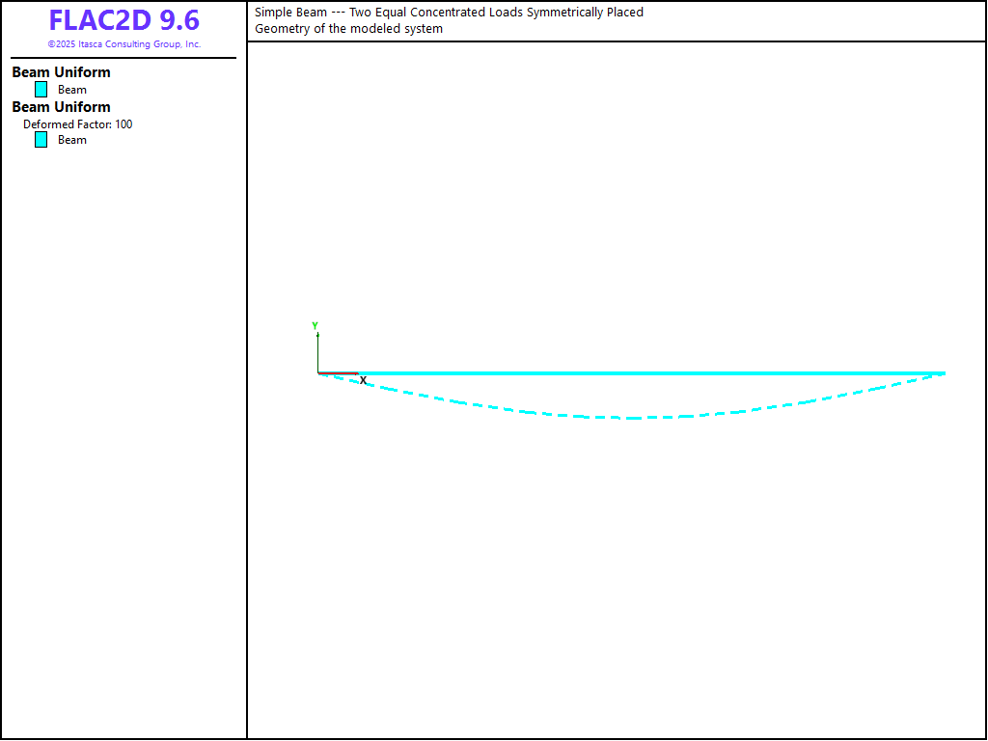Click the Simple Beam plot title line
The height and width of the screenshot is (741, 988).
click(x=449, y=13)
